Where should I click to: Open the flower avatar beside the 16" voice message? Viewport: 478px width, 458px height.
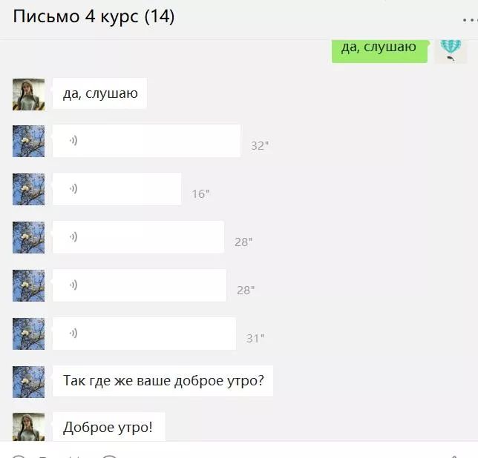[28, 189]
